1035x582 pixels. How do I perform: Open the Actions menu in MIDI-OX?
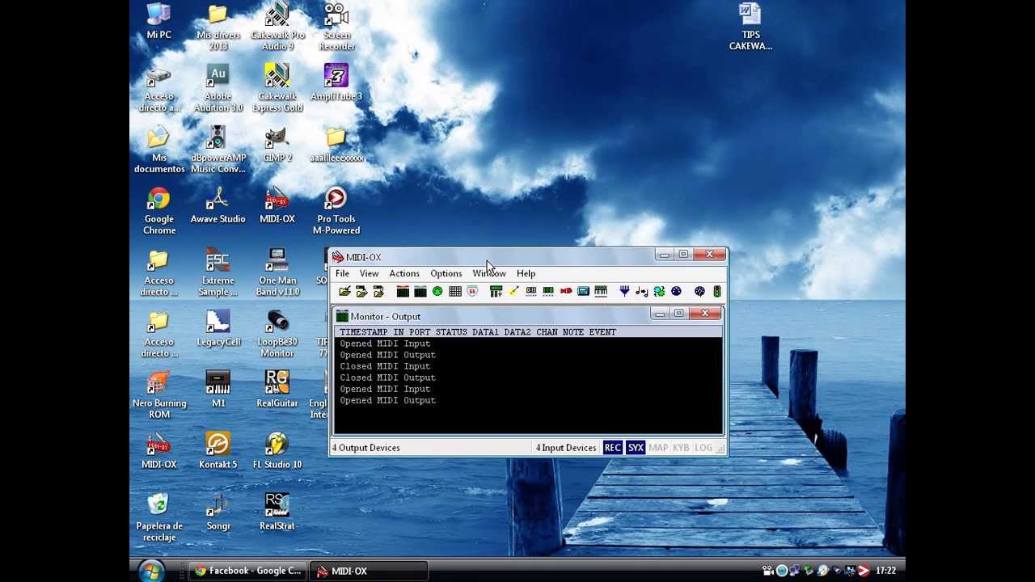pyautogui.click(x=404, y=273)
